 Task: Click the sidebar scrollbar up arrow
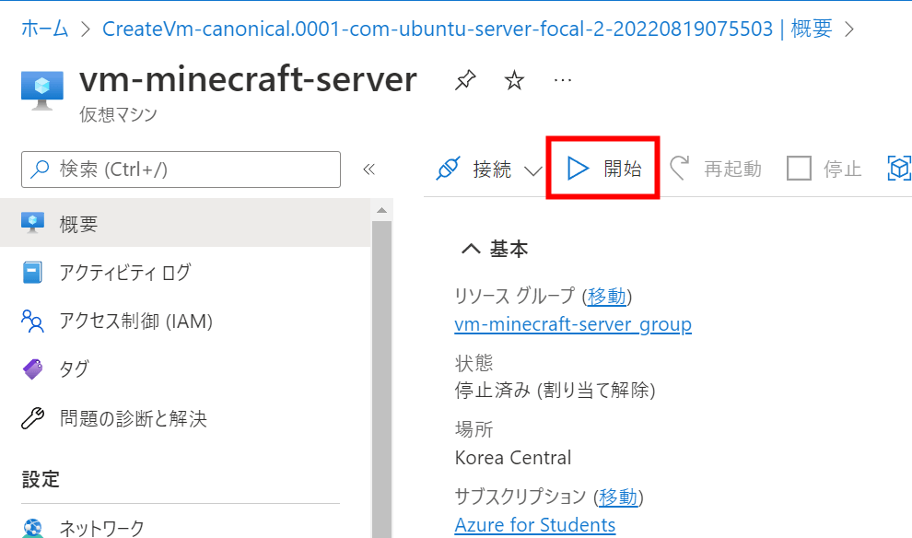point(381,210)
